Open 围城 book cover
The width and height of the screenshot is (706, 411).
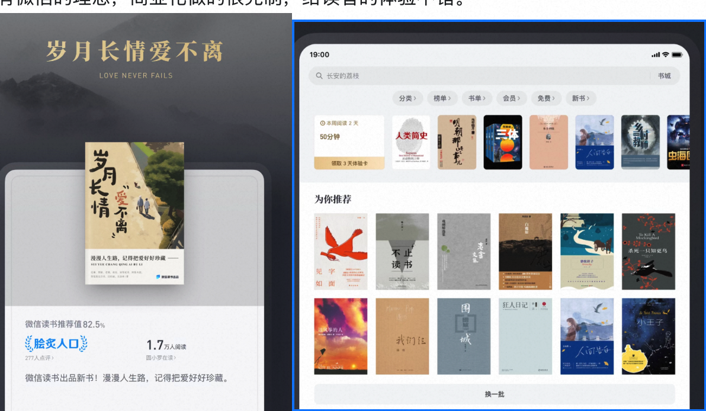click(464, 336)
